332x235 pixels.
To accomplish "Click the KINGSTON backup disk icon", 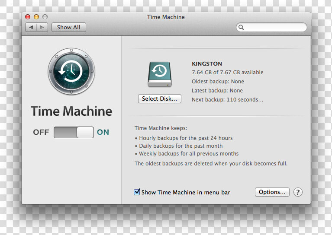I will [160, 74].
